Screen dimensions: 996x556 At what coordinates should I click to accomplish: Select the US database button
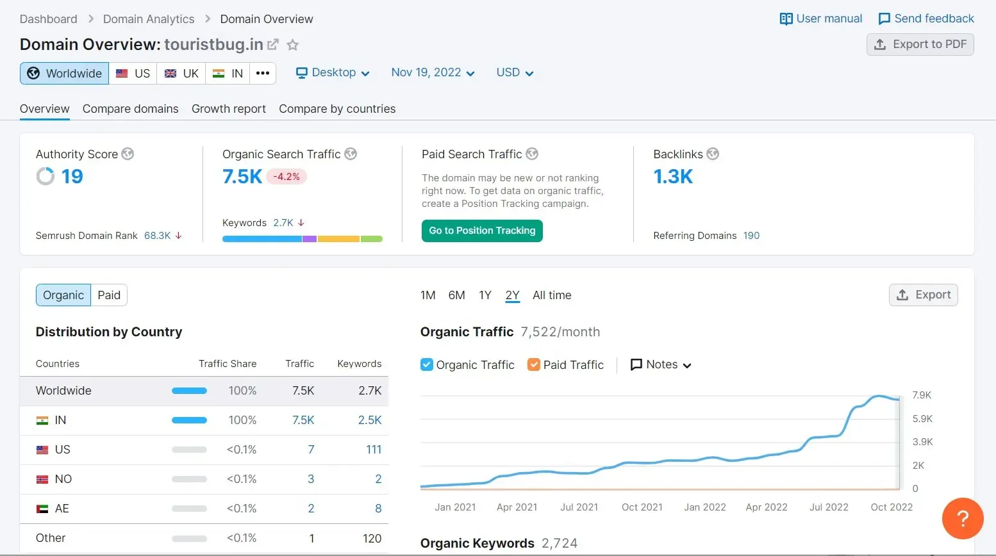133,73
